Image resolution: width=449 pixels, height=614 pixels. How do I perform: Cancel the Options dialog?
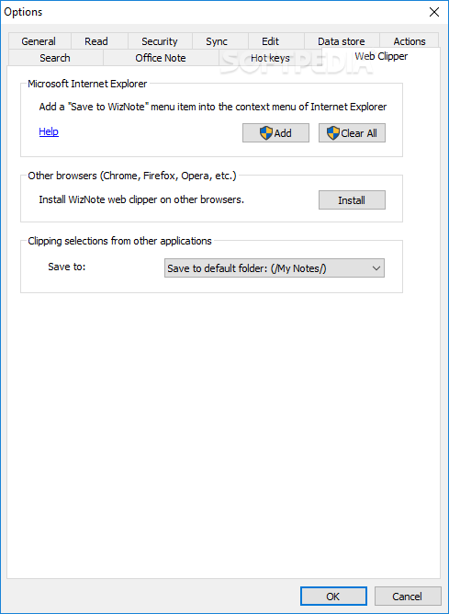click(408, 596)
